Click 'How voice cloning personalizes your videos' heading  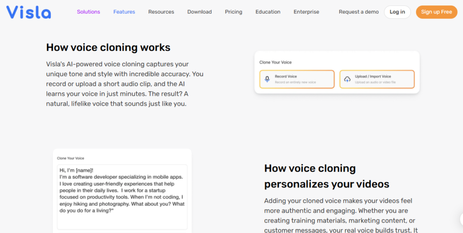point(326,176)
